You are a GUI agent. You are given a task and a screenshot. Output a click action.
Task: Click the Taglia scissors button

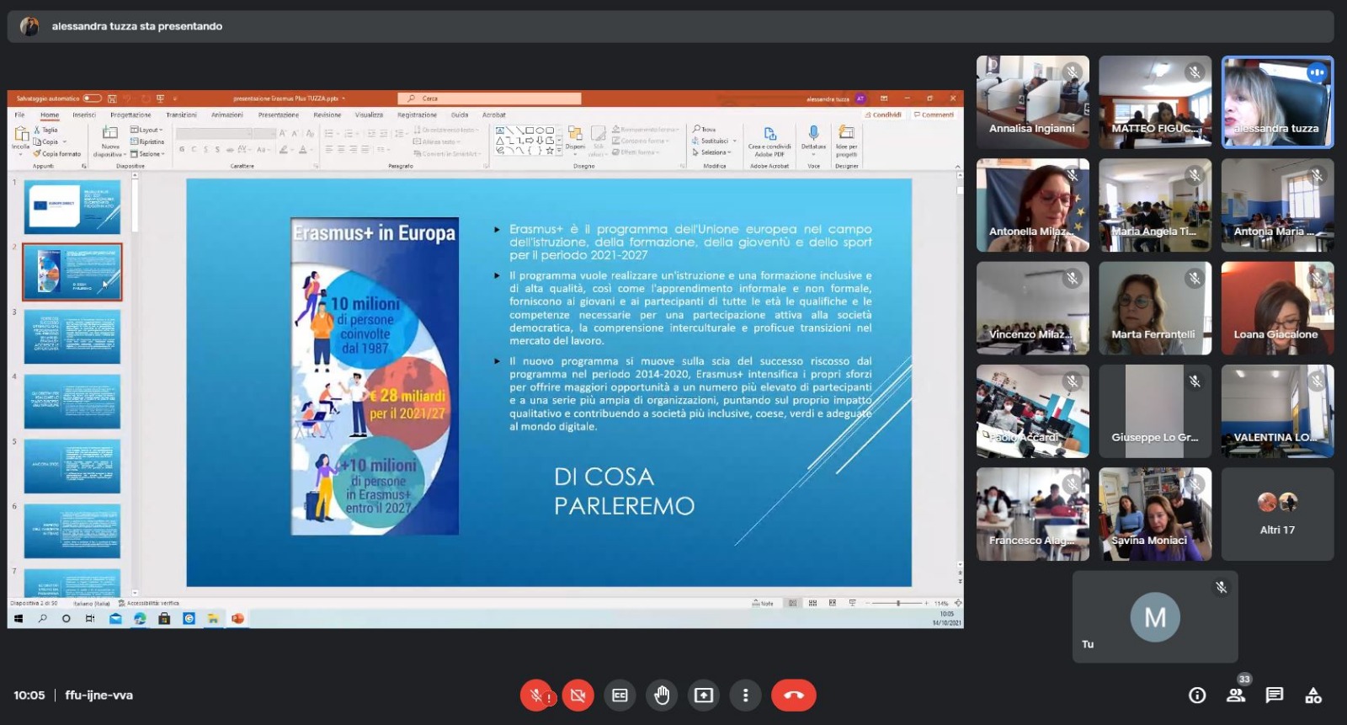[46, 130]
